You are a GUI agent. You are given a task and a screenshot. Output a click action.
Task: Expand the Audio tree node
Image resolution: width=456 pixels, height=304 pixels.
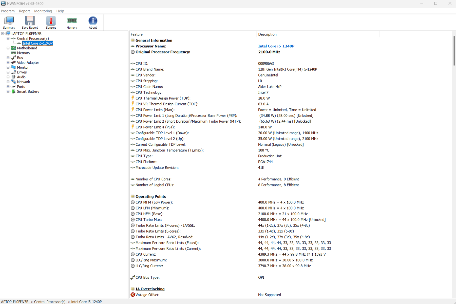tap(8, 77)
